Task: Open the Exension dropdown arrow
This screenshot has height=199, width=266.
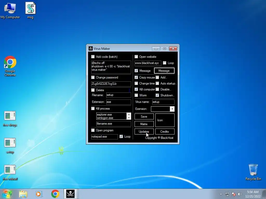Action: [172, 109]
